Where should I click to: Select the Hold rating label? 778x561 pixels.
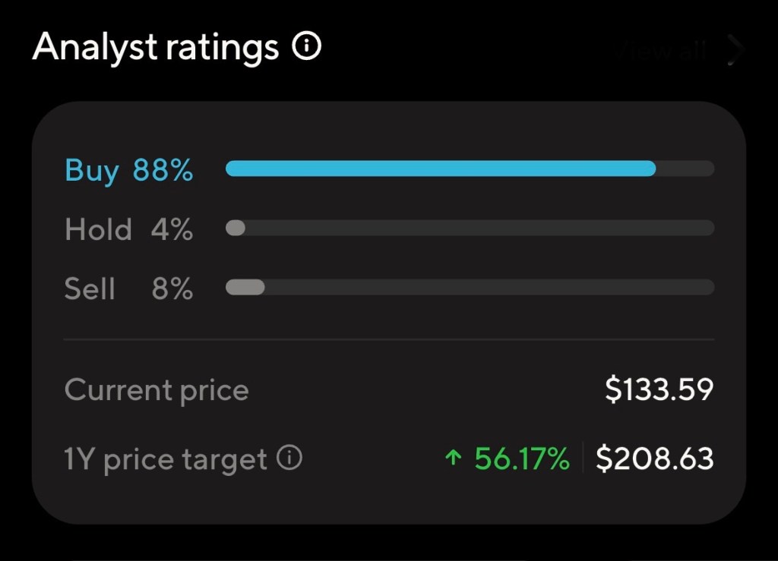[x=98, y=229]
